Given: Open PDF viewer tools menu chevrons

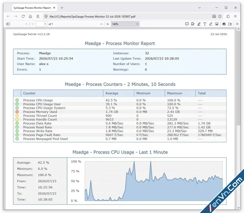Looking at the screenshot, I should [x=237, y=24].
